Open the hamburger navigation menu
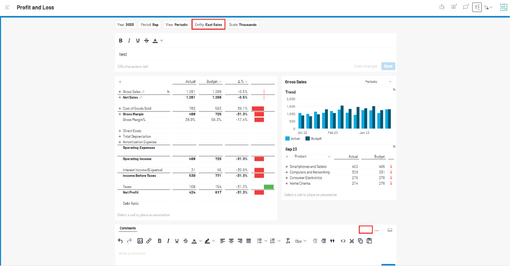The height and width of the screenshot is (266, 510). [7, 7]
